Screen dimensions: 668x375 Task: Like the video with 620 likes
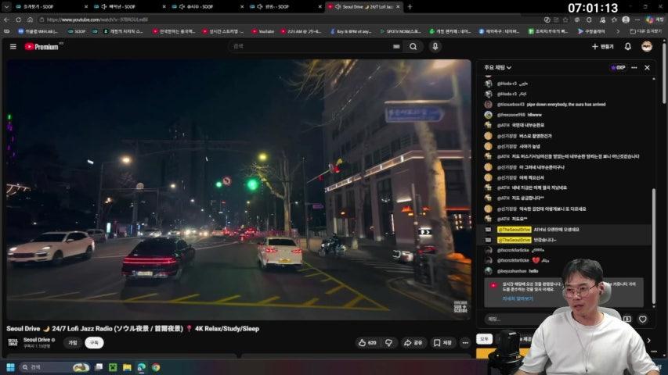click(366, 342)
